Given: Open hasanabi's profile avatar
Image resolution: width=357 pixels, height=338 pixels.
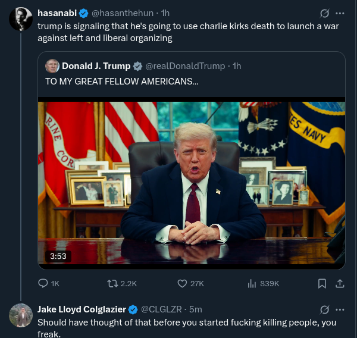Looking at the screenshot, I should [21, 19].
